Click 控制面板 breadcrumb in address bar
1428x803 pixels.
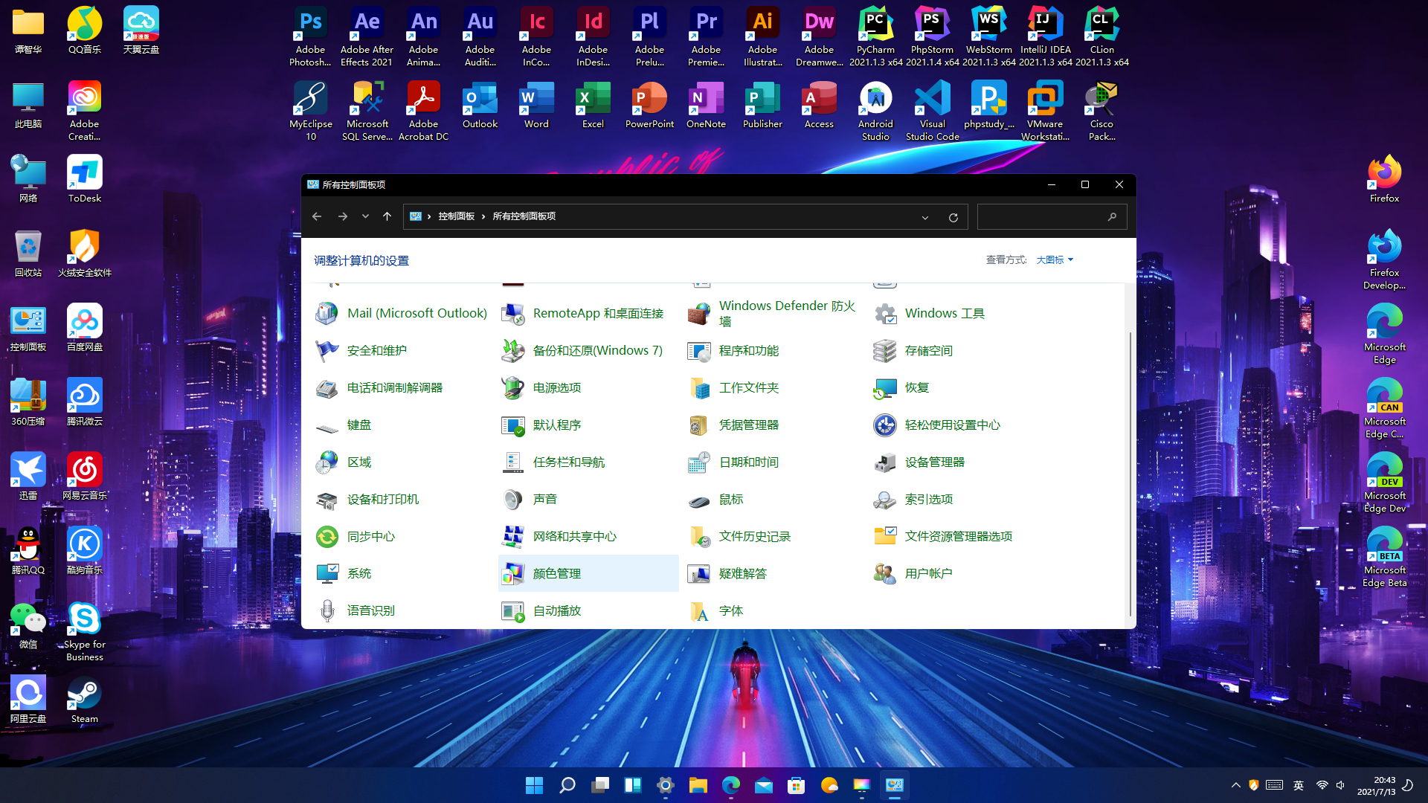coord(456,216)
